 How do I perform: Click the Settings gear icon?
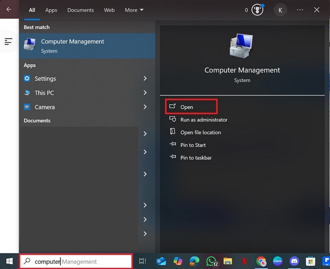pos(27,78)
